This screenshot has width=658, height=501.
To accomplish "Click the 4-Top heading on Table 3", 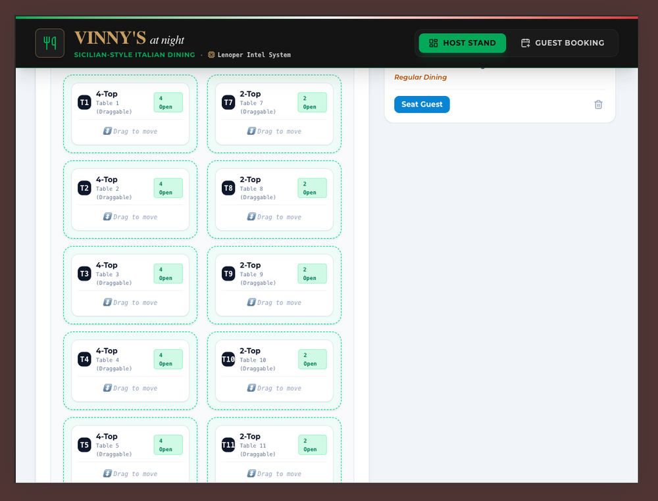I will tap(107, 265).
